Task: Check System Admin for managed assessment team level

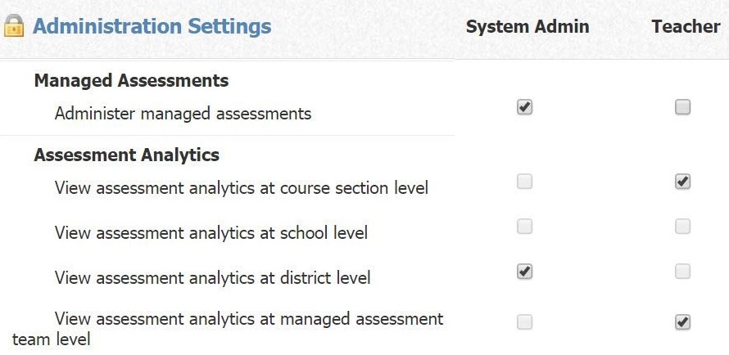Action: (525, 322)
